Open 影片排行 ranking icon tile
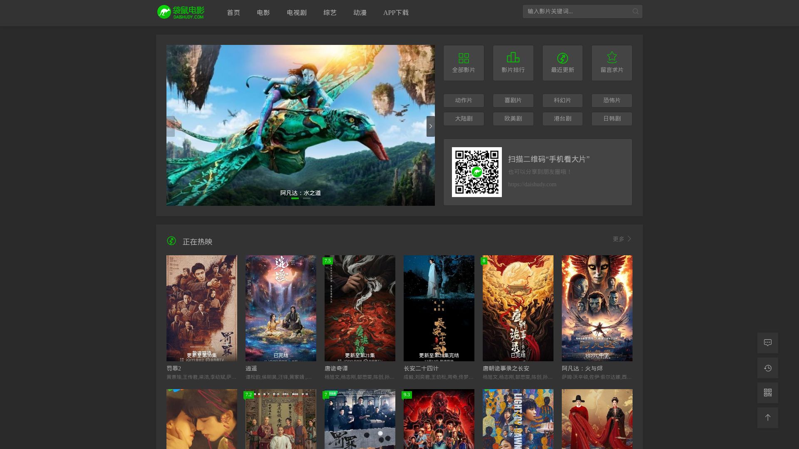The image size is (799, 449). (513, 63)
